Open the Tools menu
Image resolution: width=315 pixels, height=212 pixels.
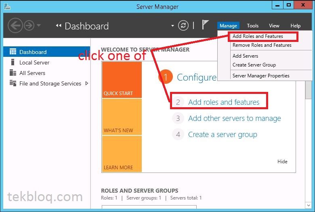pyautogui.click(x=253, y=26)
